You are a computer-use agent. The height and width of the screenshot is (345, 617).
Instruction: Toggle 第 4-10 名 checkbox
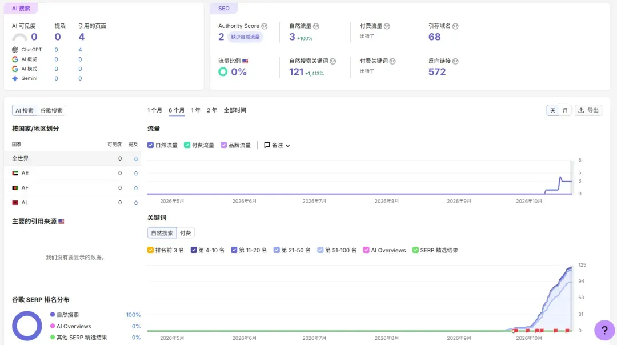pyautogui.click(x=194, y=250)
